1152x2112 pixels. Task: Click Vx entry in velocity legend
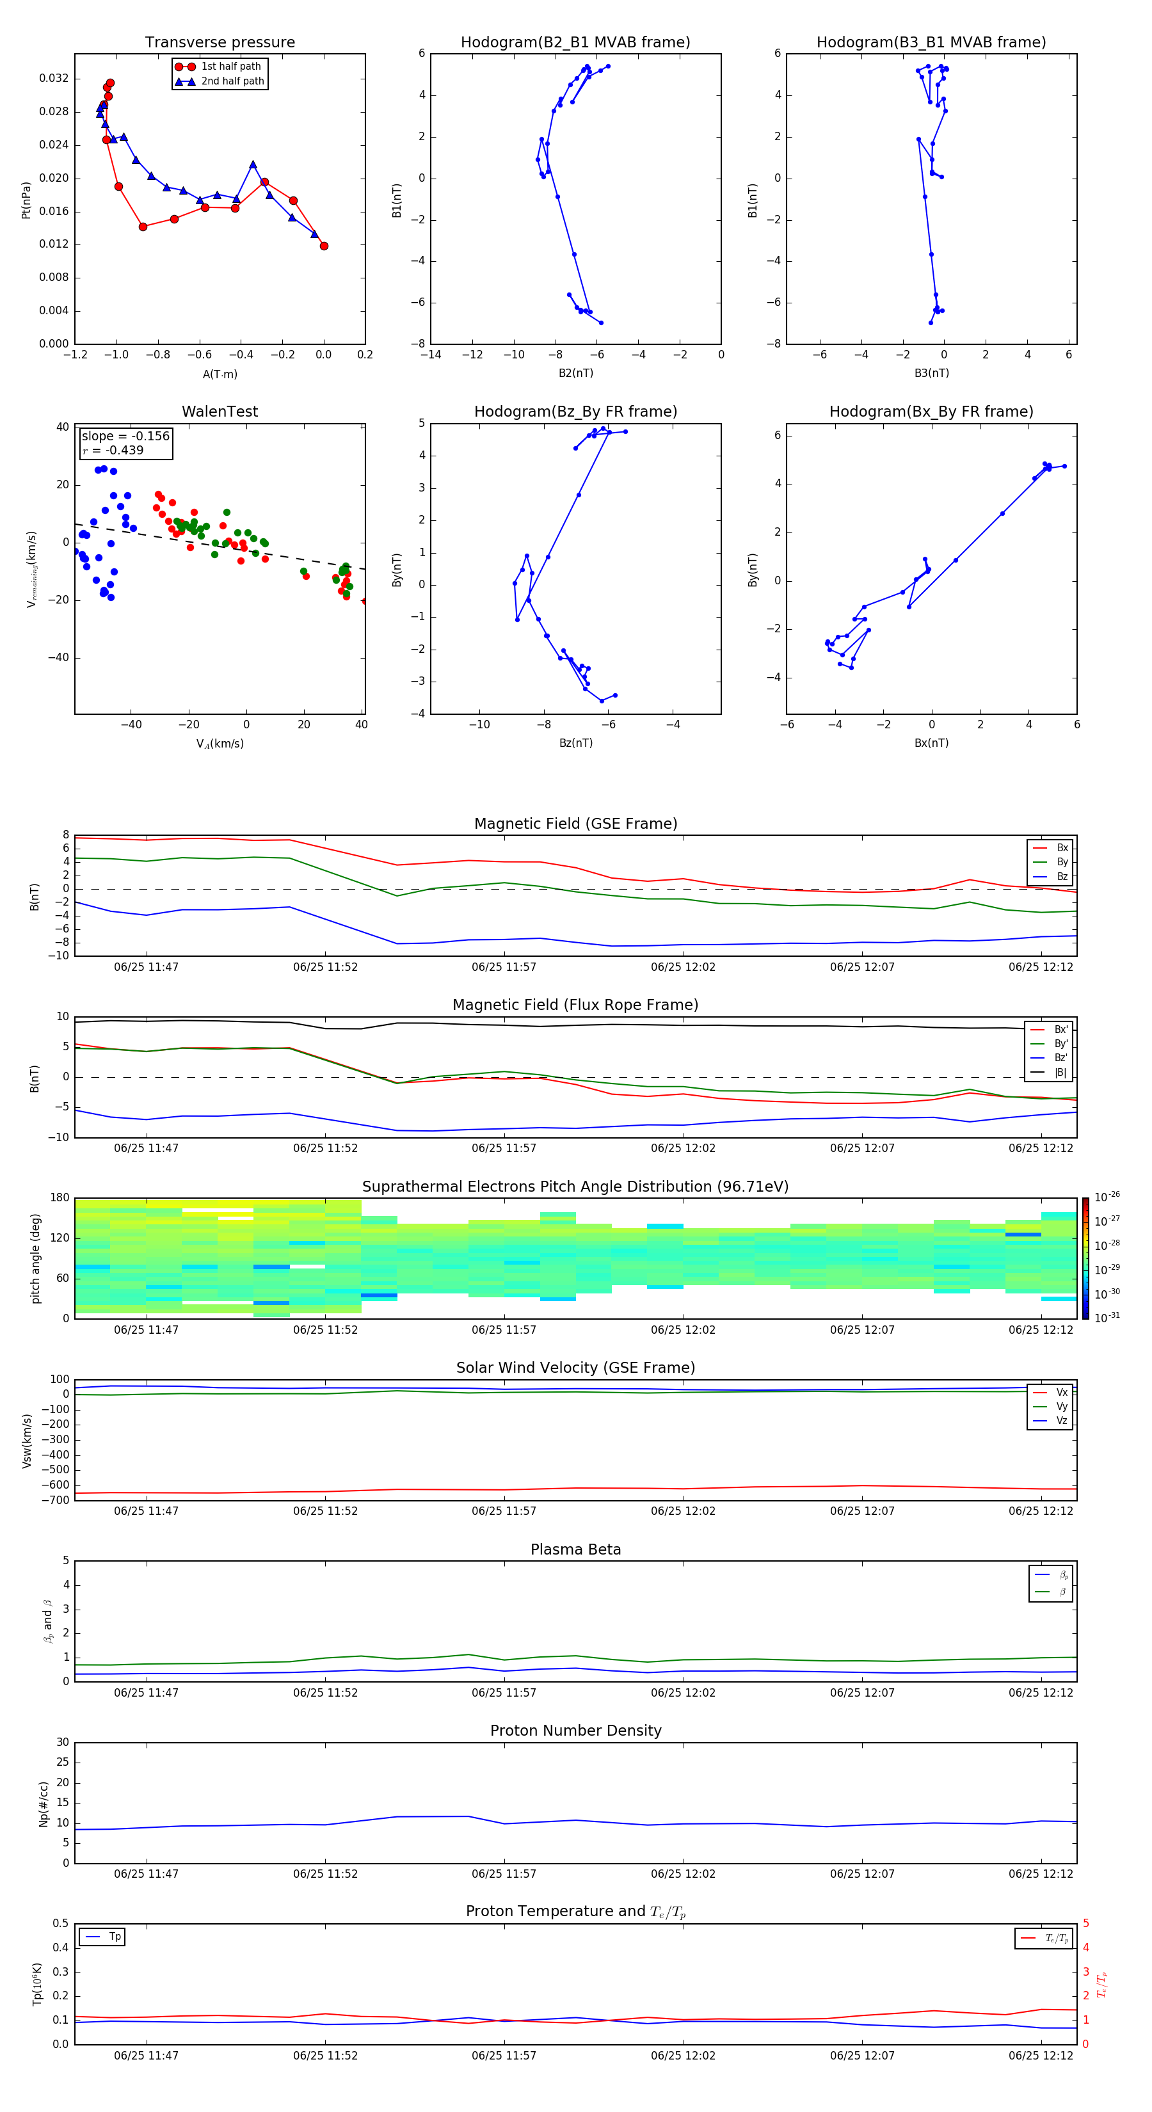[x=1050, y=1392]
